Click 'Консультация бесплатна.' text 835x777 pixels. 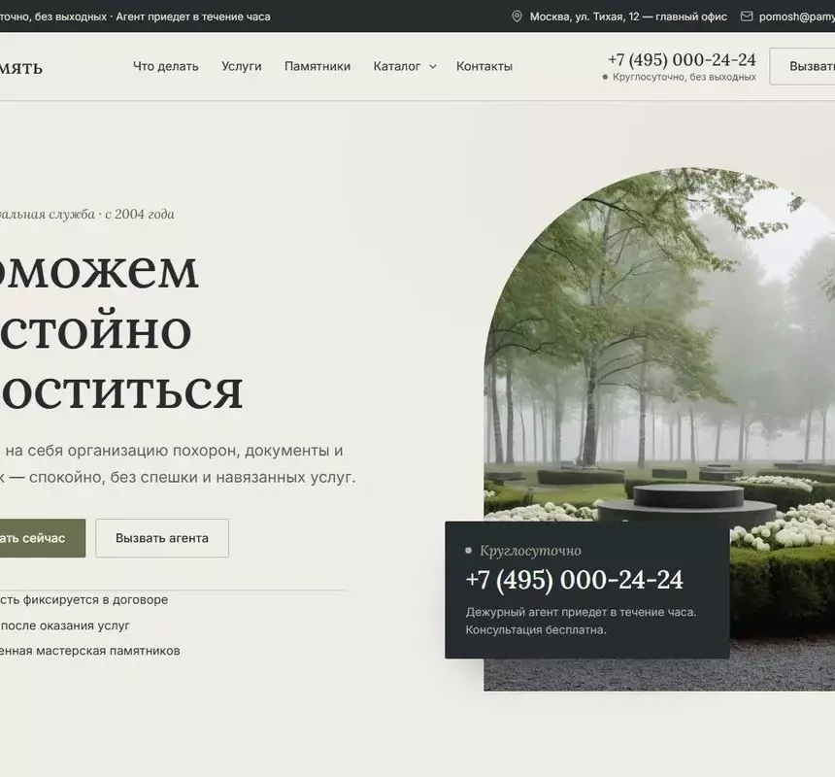point(536,630)
